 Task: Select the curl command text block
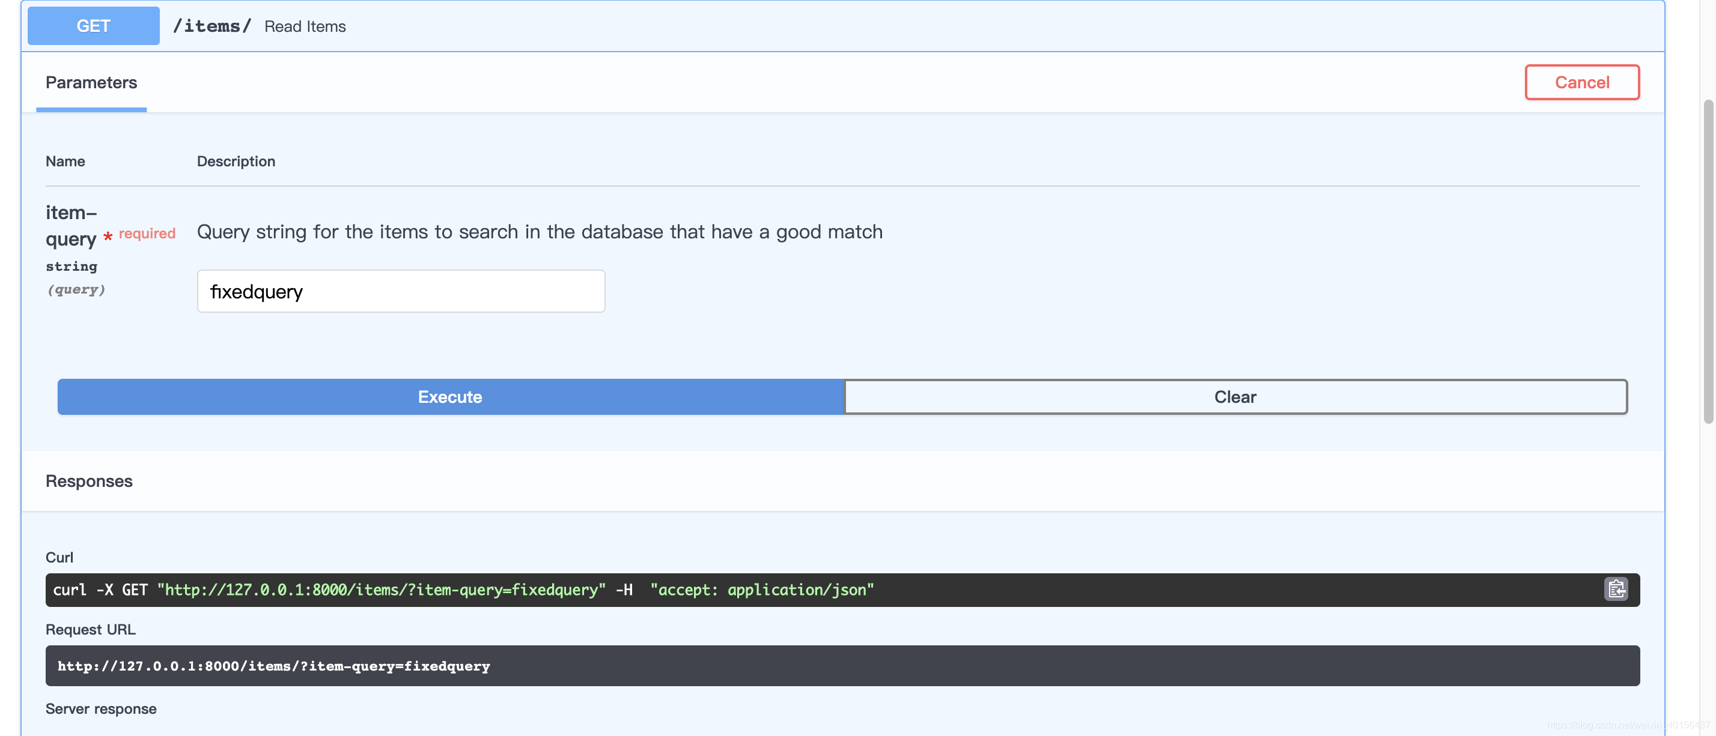tap(842, 590)
